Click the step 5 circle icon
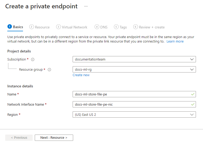Image resolution: width=203 pixels, height=145 pixels. click(116, 27)
